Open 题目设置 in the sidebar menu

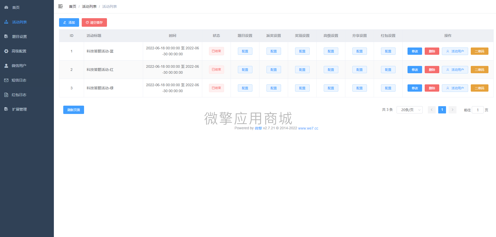click(27, 37)
